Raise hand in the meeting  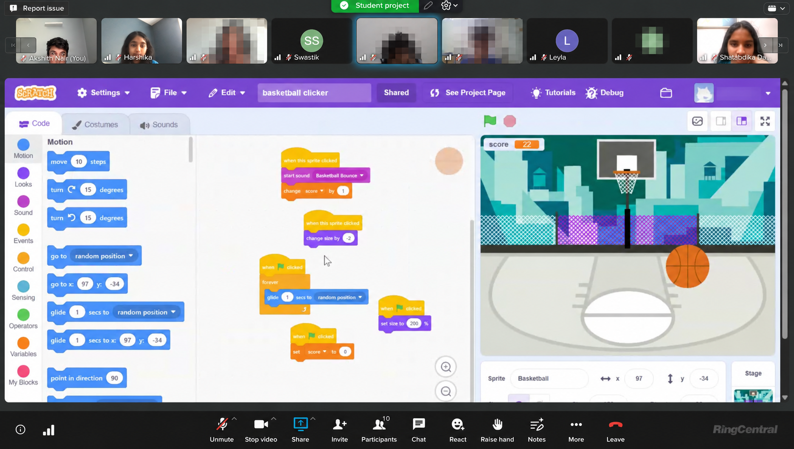click(x=497, y=430)
